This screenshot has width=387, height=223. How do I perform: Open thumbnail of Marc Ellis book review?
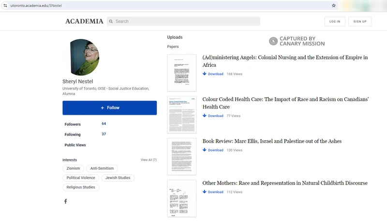182,157
